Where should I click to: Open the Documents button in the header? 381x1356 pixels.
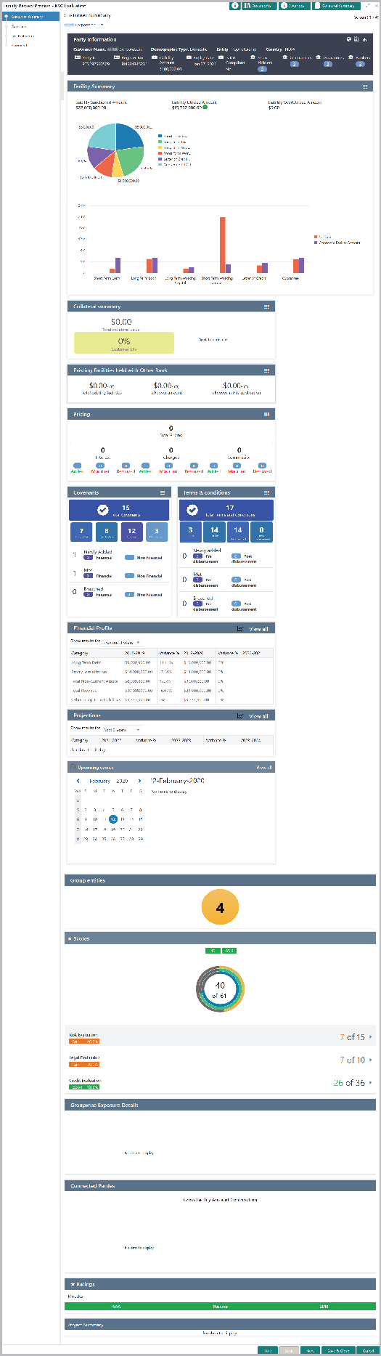click(259, 6)
